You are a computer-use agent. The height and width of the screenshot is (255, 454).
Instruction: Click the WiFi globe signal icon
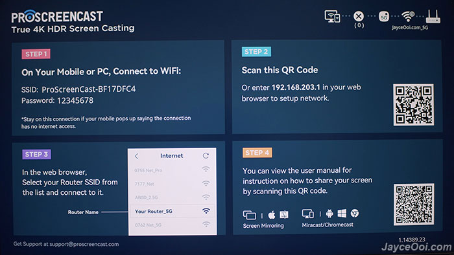(408, 17)
